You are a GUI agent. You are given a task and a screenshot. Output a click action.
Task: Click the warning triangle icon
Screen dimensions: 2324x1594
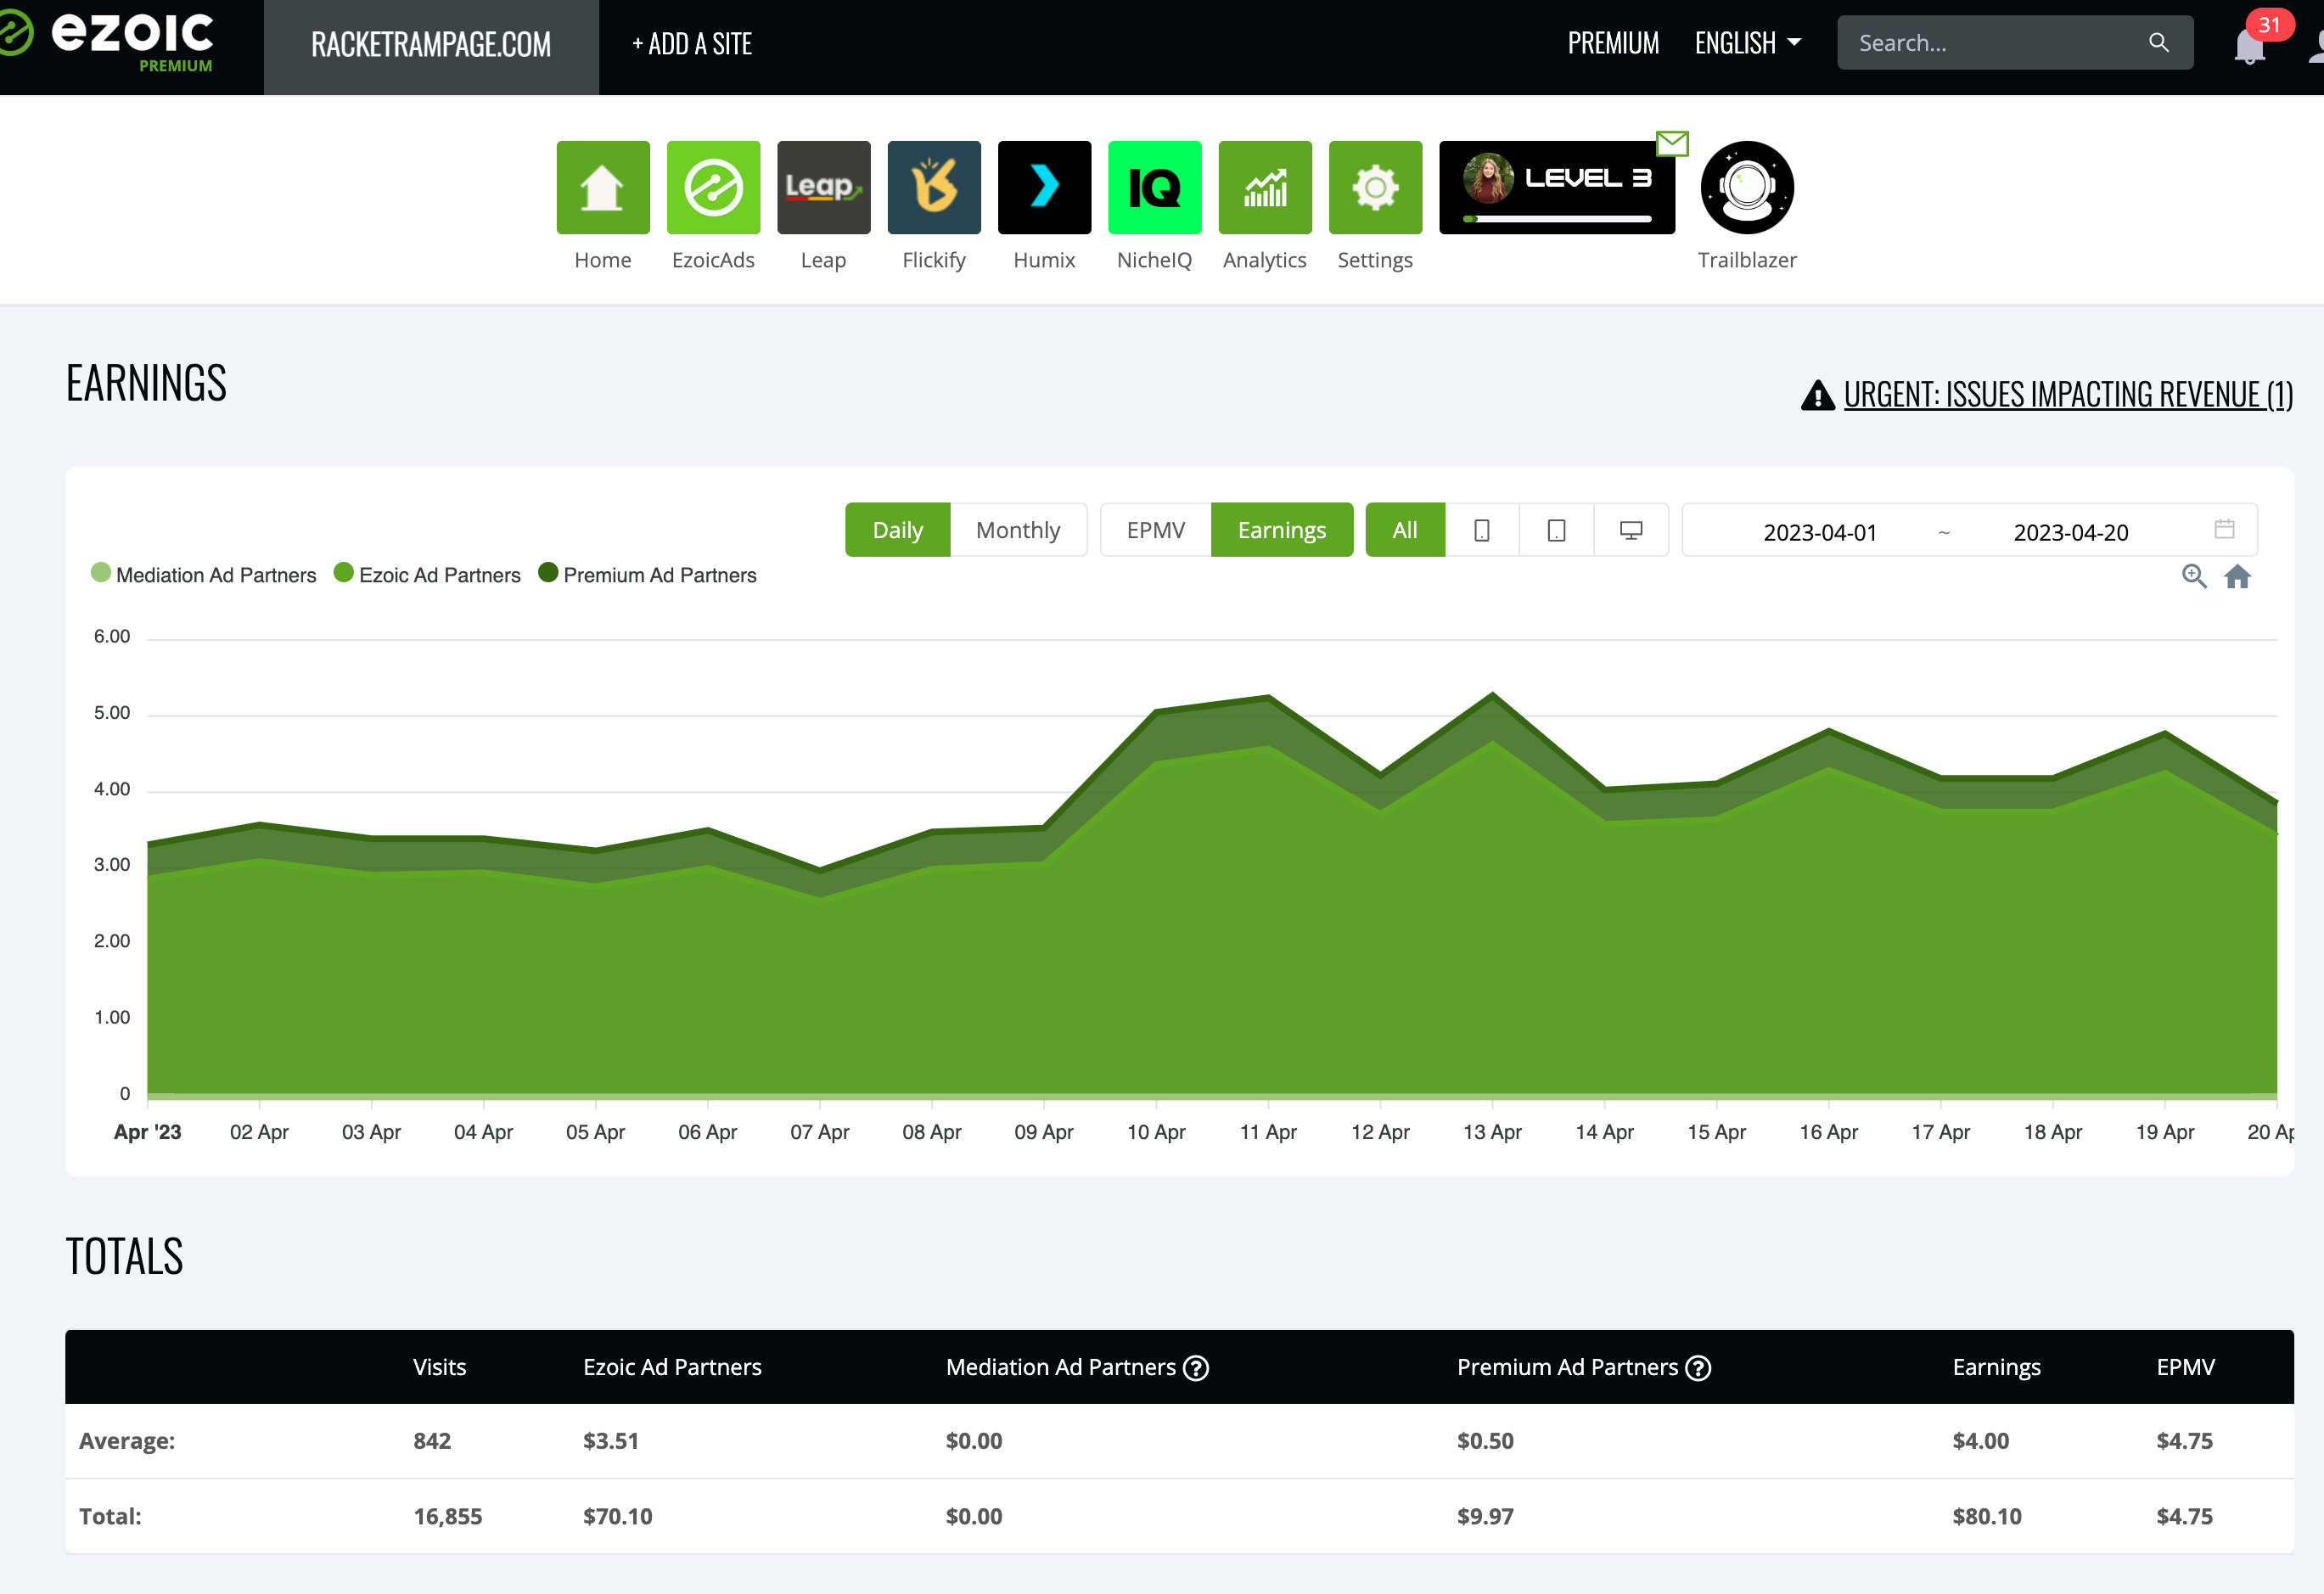[1817, 396]
